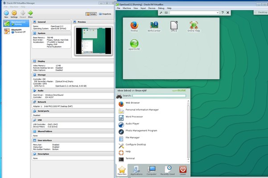Open File Manager from menu
The height and width of the screenshot is (178, 268).
152,138
